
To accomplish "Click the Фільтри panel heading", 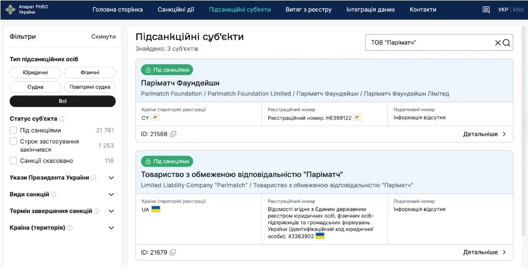I will tap(23, 37).
